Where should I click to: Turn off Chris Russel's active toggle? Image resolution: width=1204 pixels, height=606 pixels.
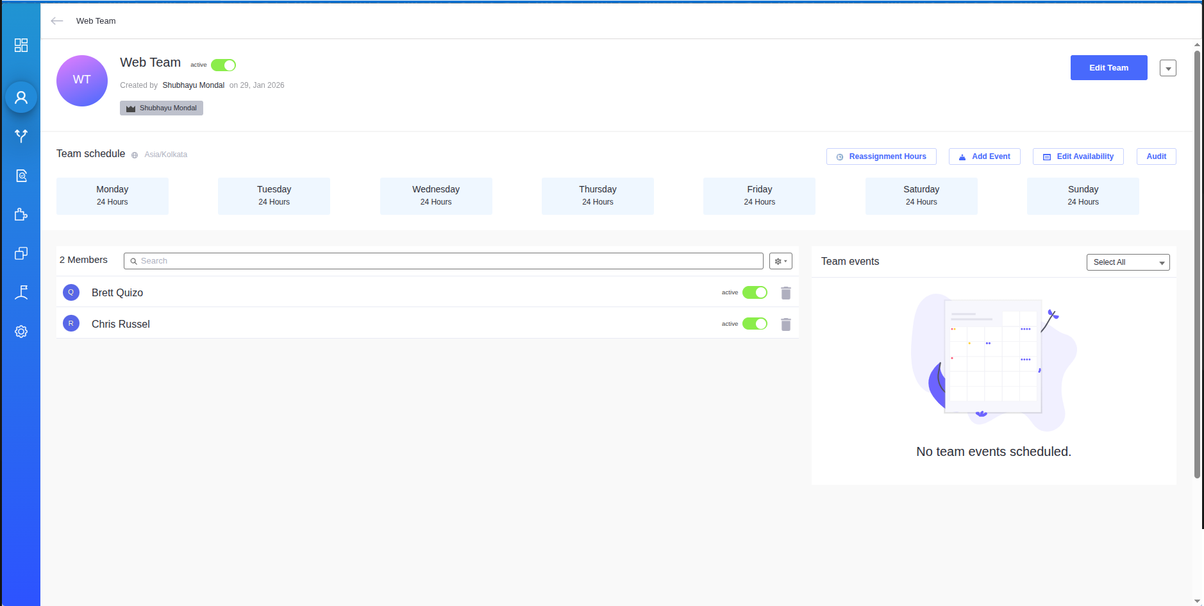(755, 324)
